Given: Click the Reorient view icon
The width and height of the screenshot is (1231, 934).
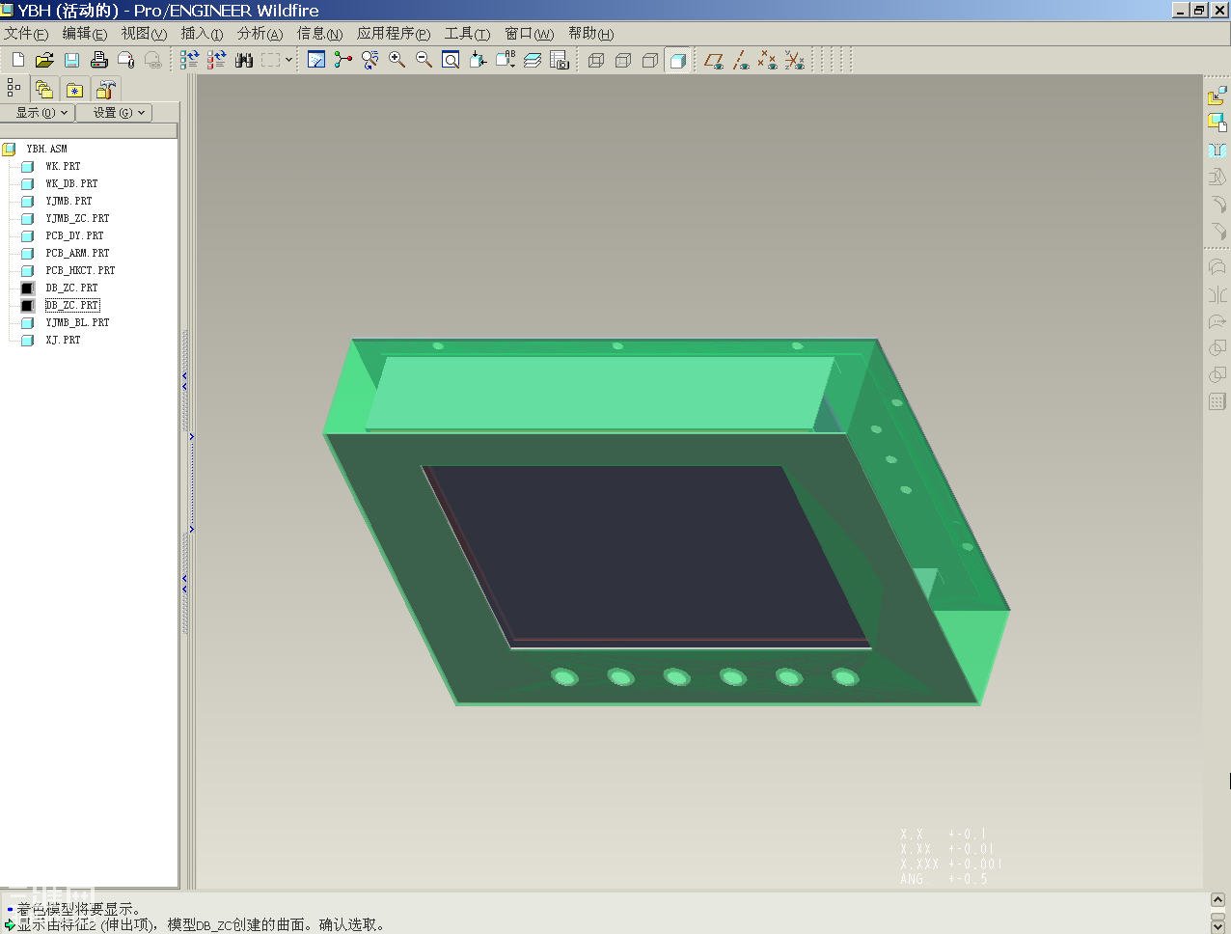Looking at the screenshot, I should pyautogui.click(x=478, y=60).
